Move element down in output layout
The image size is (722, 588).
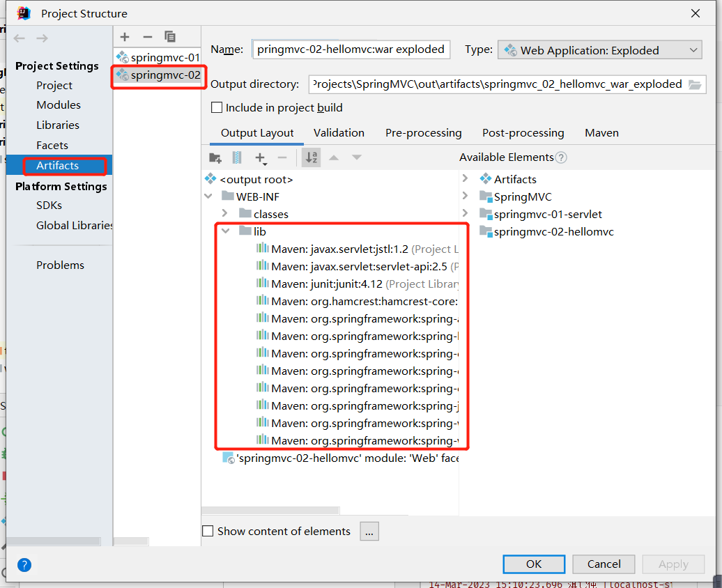point(356,158)
